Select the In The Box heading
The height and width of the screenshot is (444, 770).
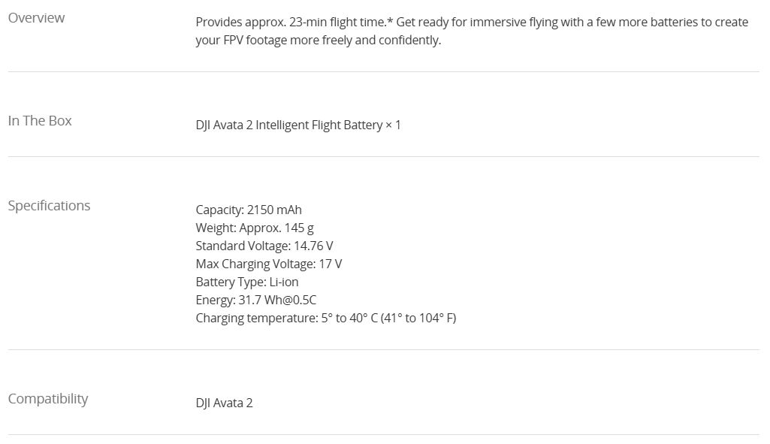click(x=40, y=121)
